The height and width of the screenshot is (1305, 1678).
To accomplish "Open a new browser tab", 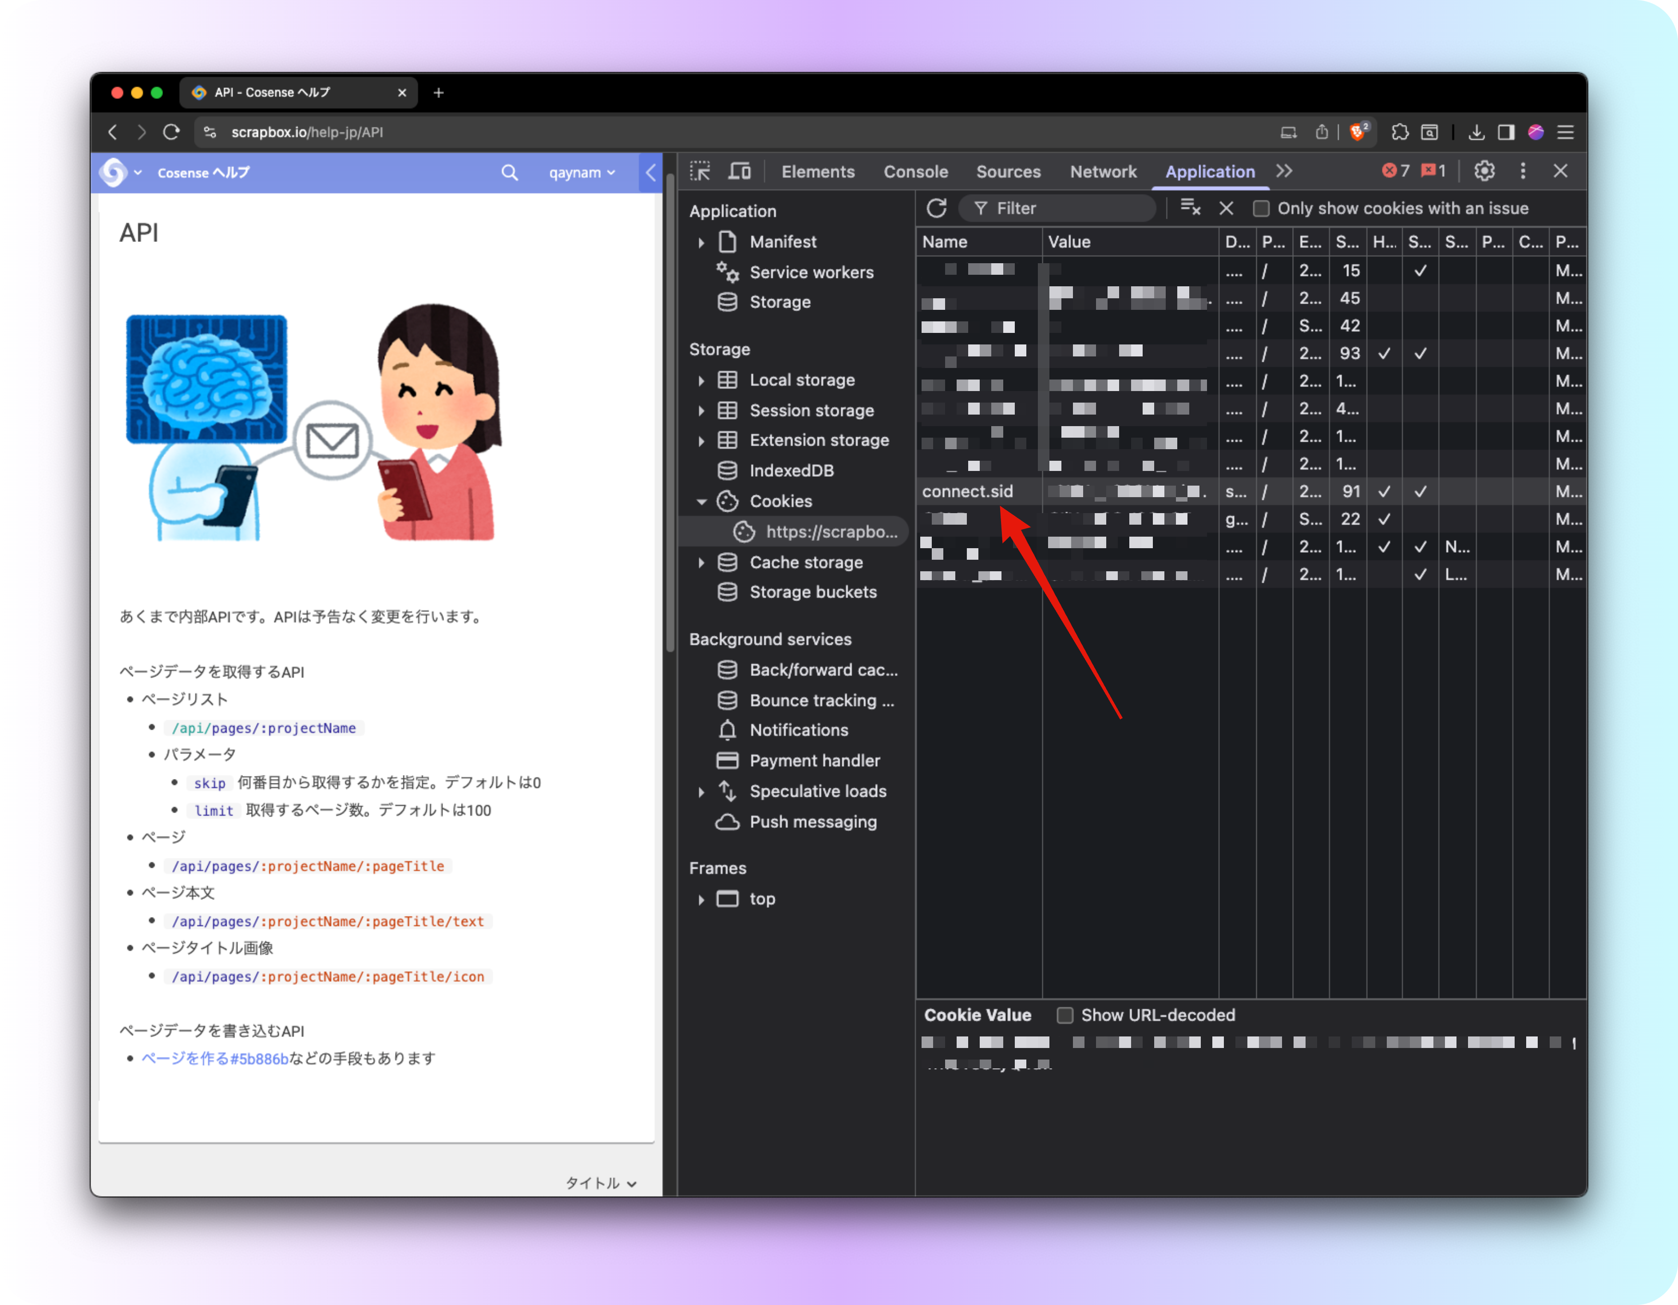I will pyautogui.click(x=439, y=92).
